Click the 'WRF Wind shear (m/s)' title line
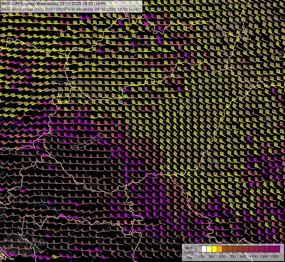The image size is (285, 262). [x=71, y=9]
